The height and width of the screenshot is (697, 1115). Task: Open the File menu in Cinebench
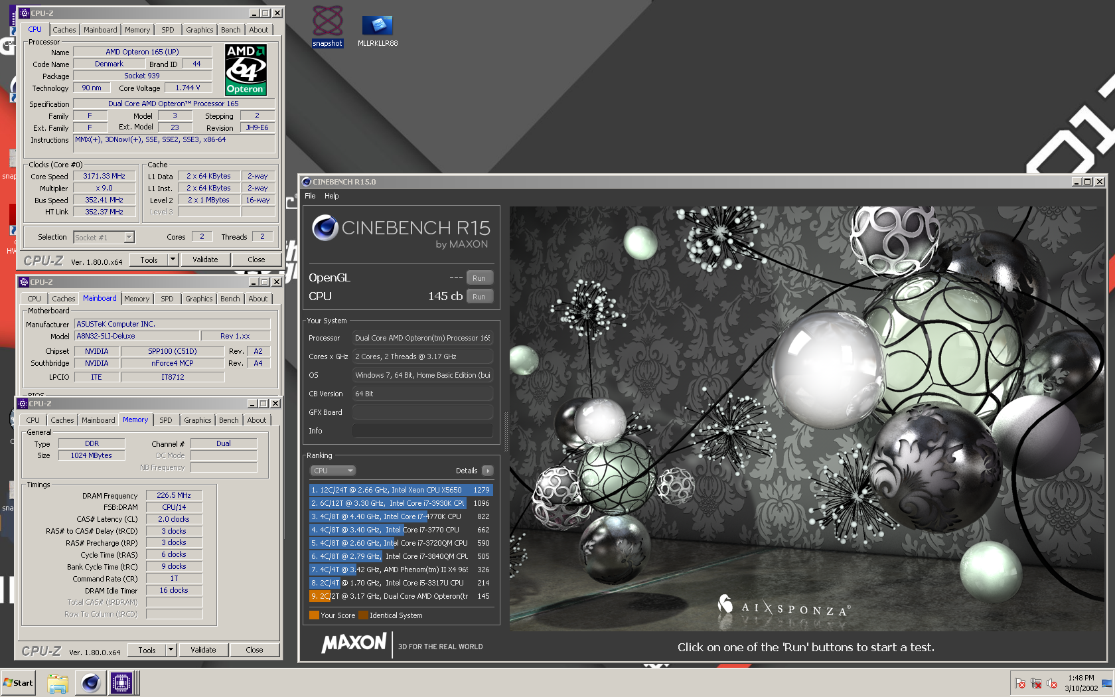pyautogui.click(x=310, y=196)
